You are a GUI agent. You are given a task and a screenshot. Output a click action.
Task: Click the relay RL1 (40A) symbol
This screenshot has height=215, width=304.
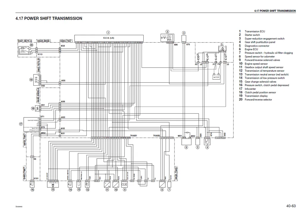tap(222, 48)
